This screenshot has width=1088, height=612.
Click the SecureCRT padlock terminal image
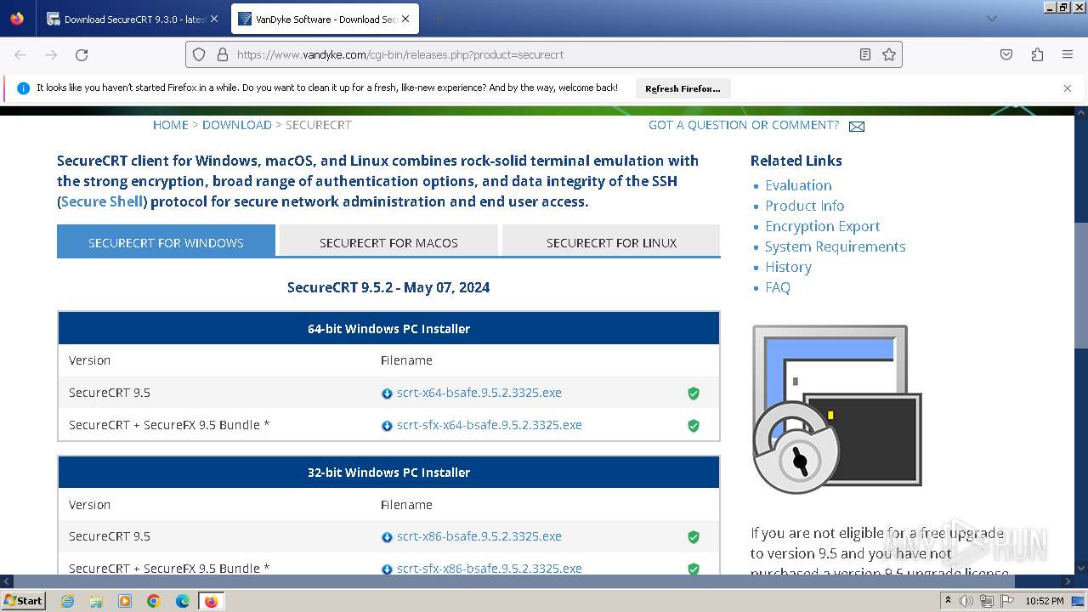837,409
